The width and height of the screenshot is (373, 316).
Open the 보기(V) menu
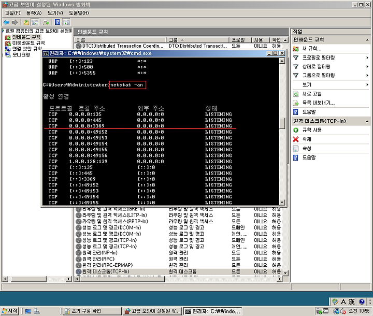tap(55, 13)
